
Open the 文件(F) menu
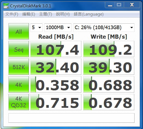click(12, 14)
